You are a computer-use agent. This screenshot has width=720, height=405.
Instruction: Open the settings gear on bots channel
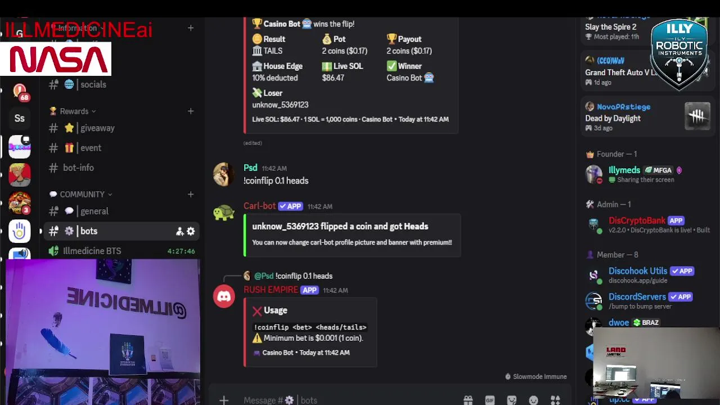coord(191,231)
